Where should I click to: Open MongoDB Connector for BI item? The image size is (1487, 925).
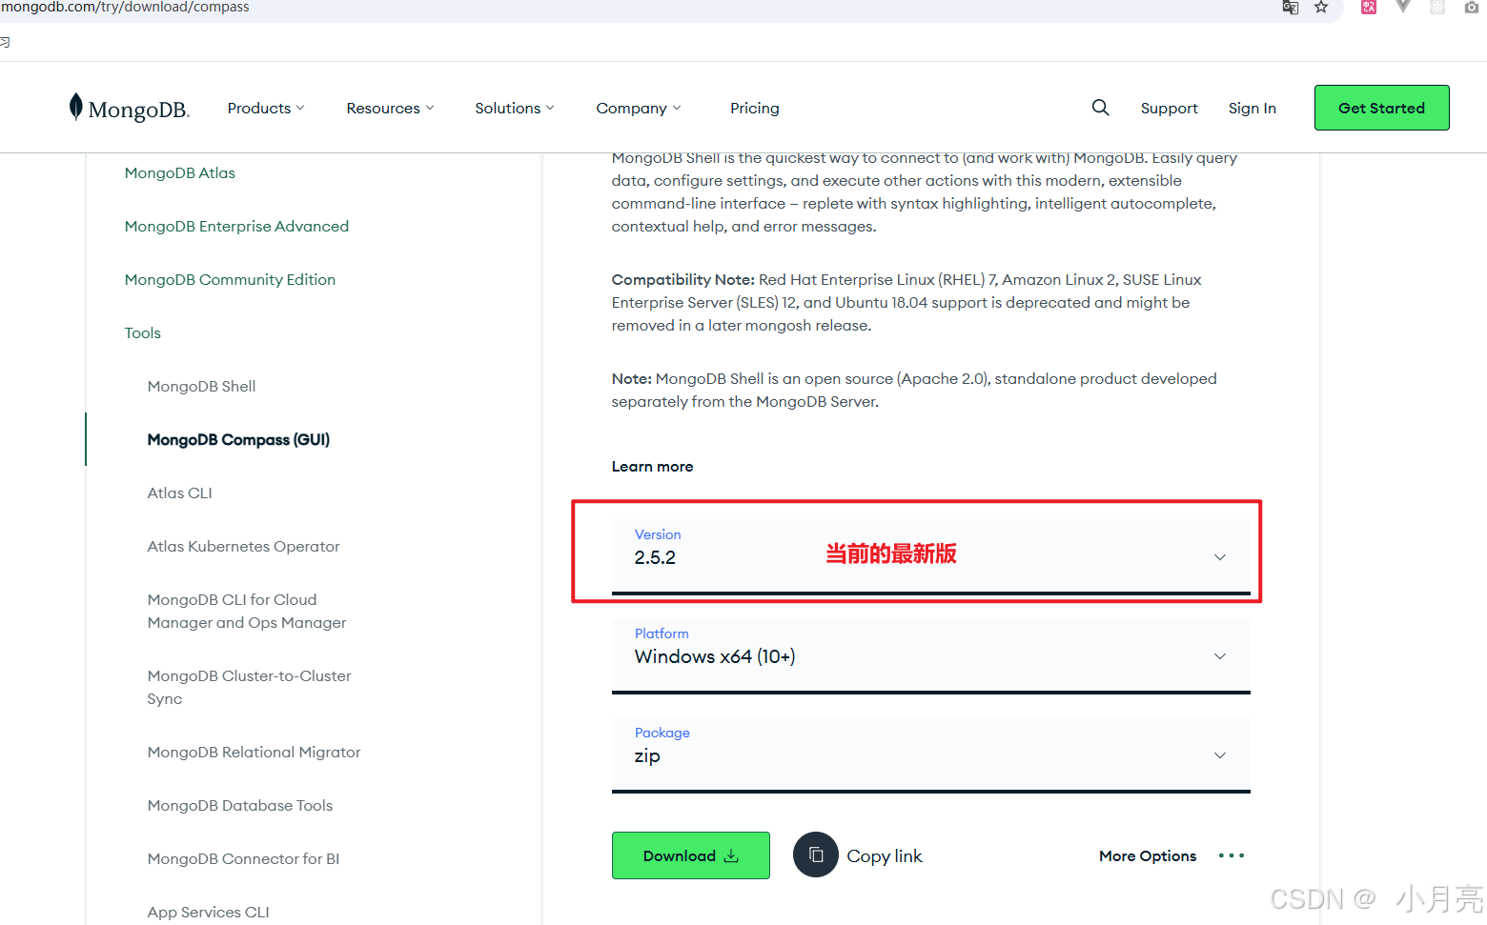(244, 858)
